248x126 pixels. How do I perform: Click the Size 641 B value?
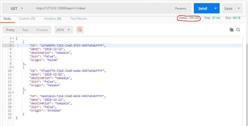pyautogui.click(x=236, y=18)
